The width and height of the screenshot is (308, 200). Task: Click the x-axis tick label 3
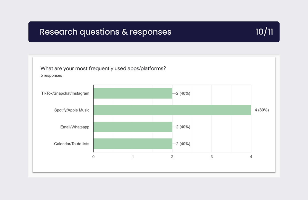coord(212,157)
